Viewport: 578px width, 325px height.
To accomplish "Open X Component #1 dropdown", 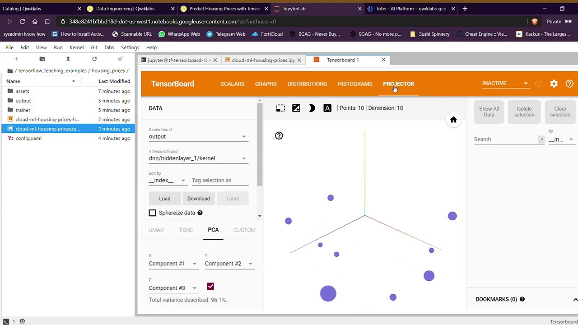I will (173, 264).
